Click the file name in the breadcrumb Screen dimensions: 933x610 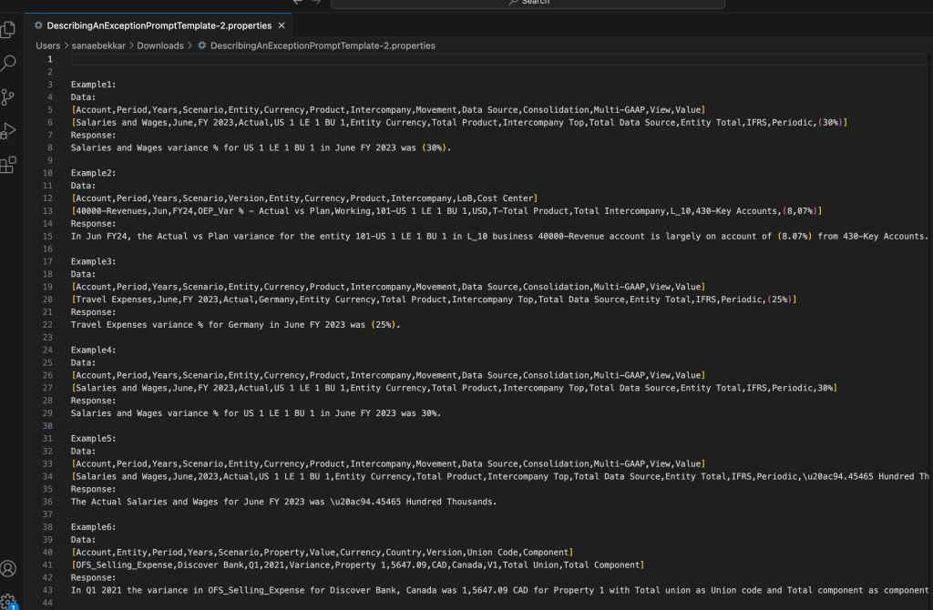pyautogui.click(x=323, y=46)
